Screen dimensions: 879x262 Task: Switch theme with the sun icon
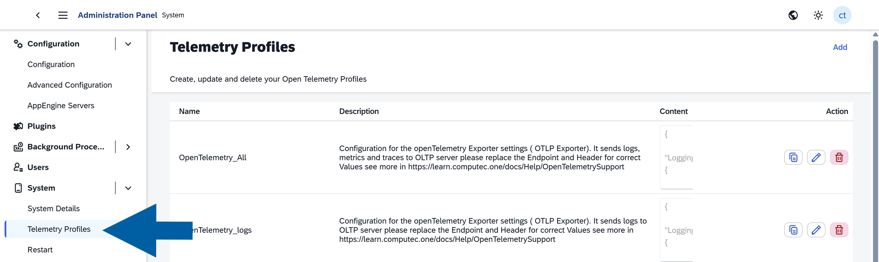pyautogui.click(x=818, y=15)
